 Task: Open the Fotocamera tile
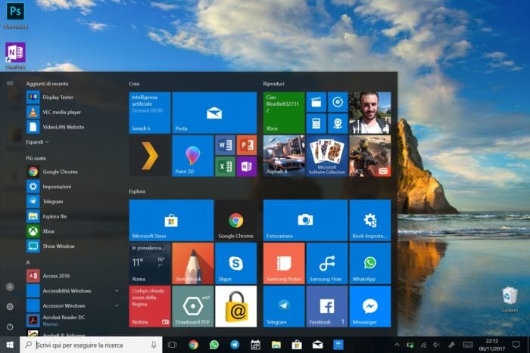click(x=306, y=221)
